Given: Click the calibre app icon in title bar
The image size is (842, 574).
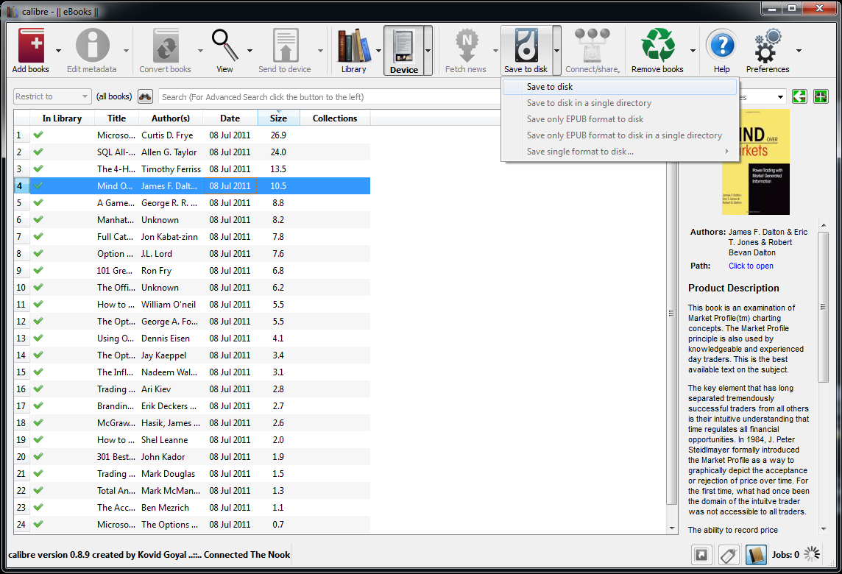Looking at the screenshot, I should pos(12,11).
